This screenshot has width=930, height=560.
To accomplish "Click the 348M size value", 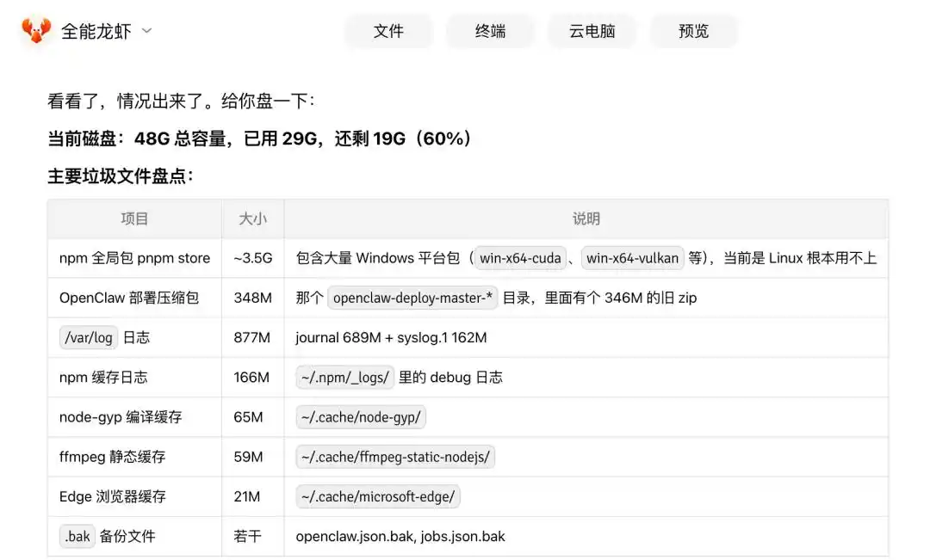I will pyautogui.click(x=252, y=298).
